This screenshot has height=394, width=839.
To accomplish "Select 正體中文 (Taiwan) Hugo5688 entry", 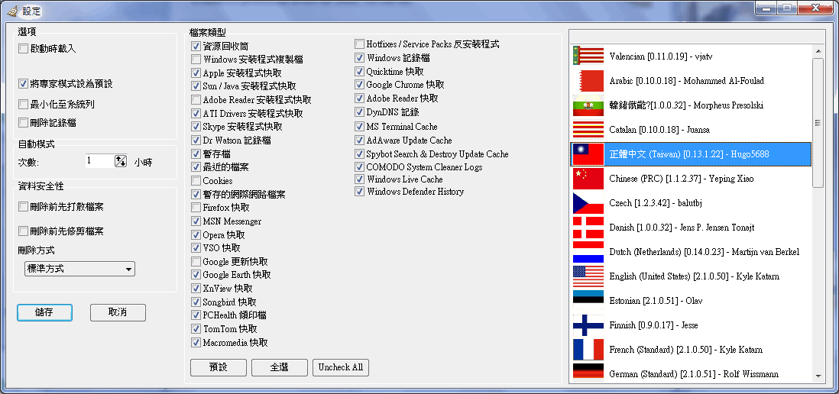I will [692, 154].
